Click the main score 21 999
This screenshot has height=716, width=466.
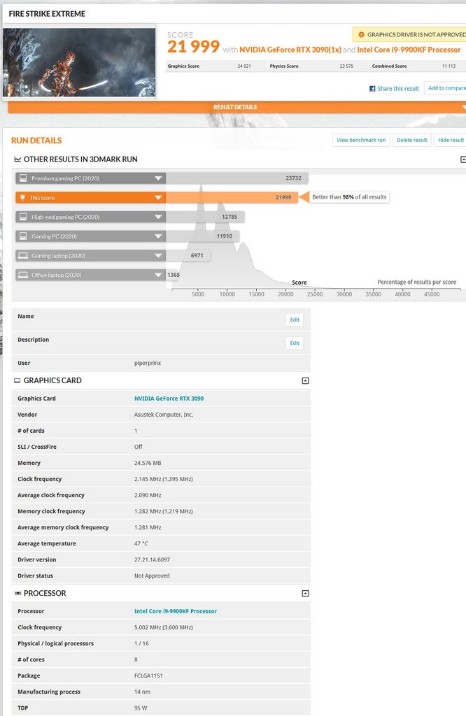coord(193,47)
